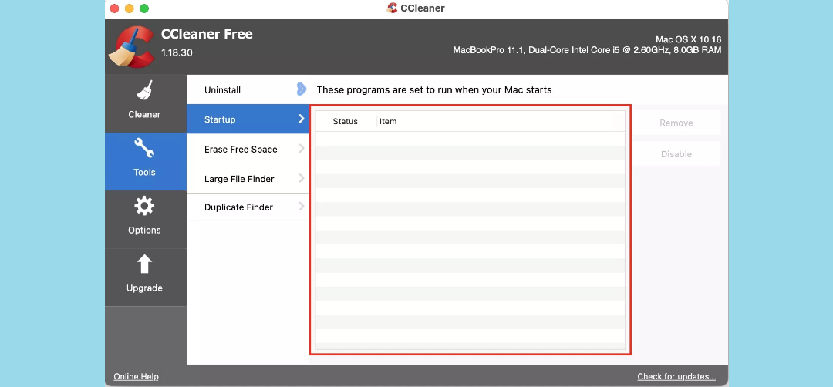Sort by the Item column header

[x=388, y=121]
